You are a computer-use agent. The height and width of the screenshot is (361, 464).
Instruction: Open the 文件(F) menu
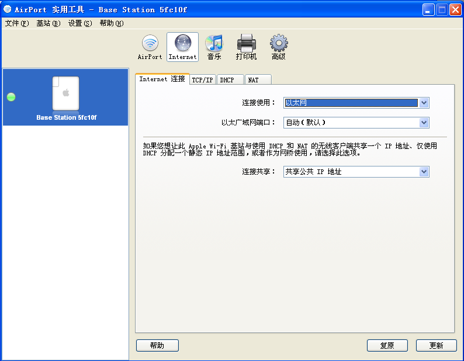click(17, 23)
